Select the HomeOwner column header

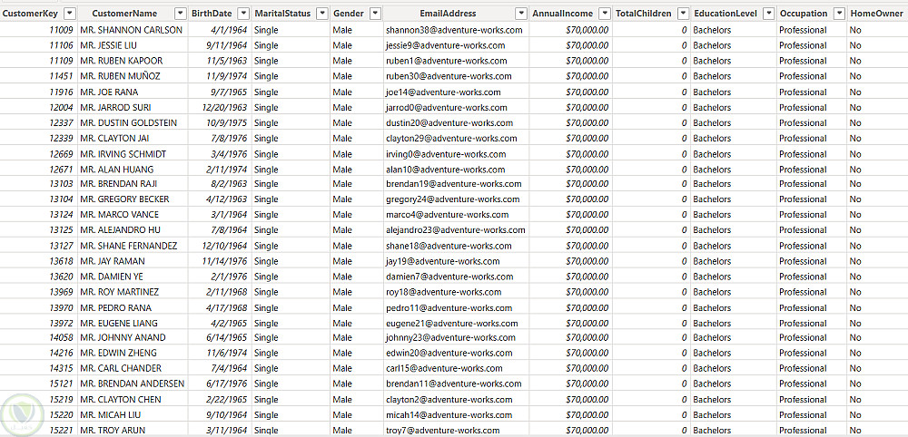(876, 14)
